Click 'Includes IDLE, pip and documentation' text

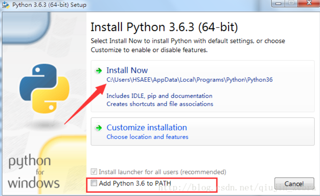pos(159,96)
